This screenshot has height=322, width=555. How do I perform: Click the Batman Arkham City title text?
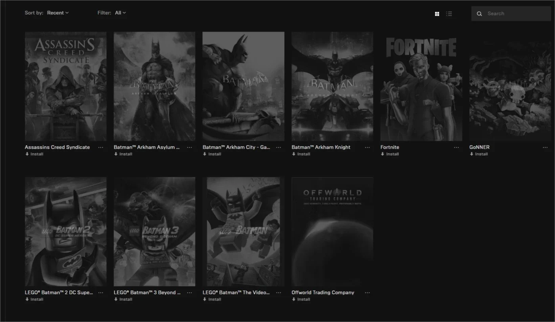click(236, 147)
